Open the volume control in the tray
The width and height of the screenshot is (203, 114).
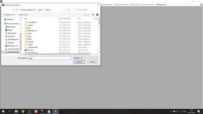pyautogui.click(x=177, y=111)
